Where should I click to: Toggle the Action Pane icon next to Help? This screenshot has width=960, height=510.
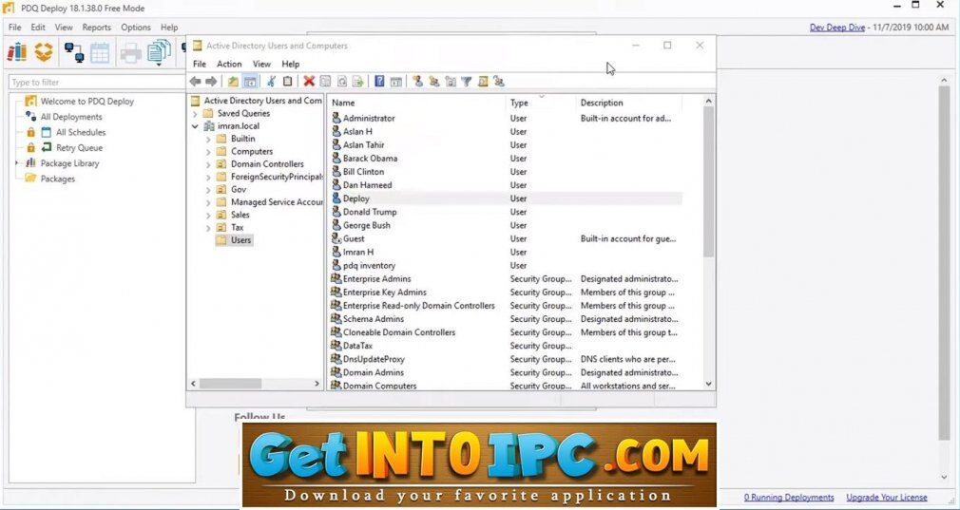click(396, 82)
